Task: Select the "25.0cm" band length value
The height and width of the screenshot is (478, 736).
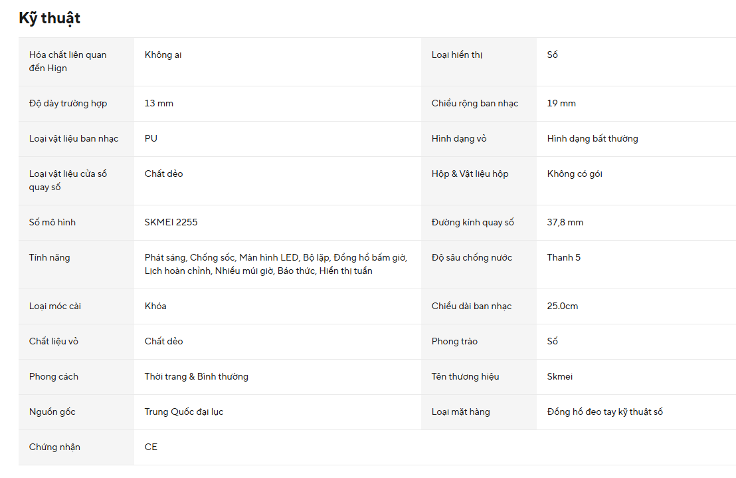Action: tap(563, 306)
